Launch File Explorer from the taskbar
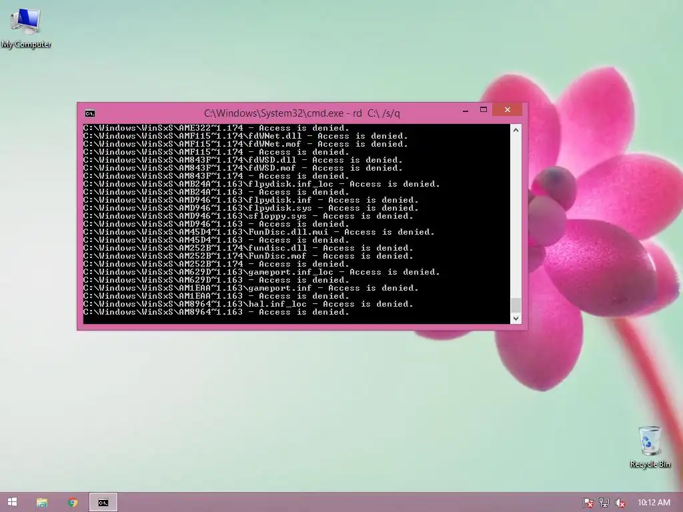The height and width of the screenshot is (512, 683). tap(42, 503)
